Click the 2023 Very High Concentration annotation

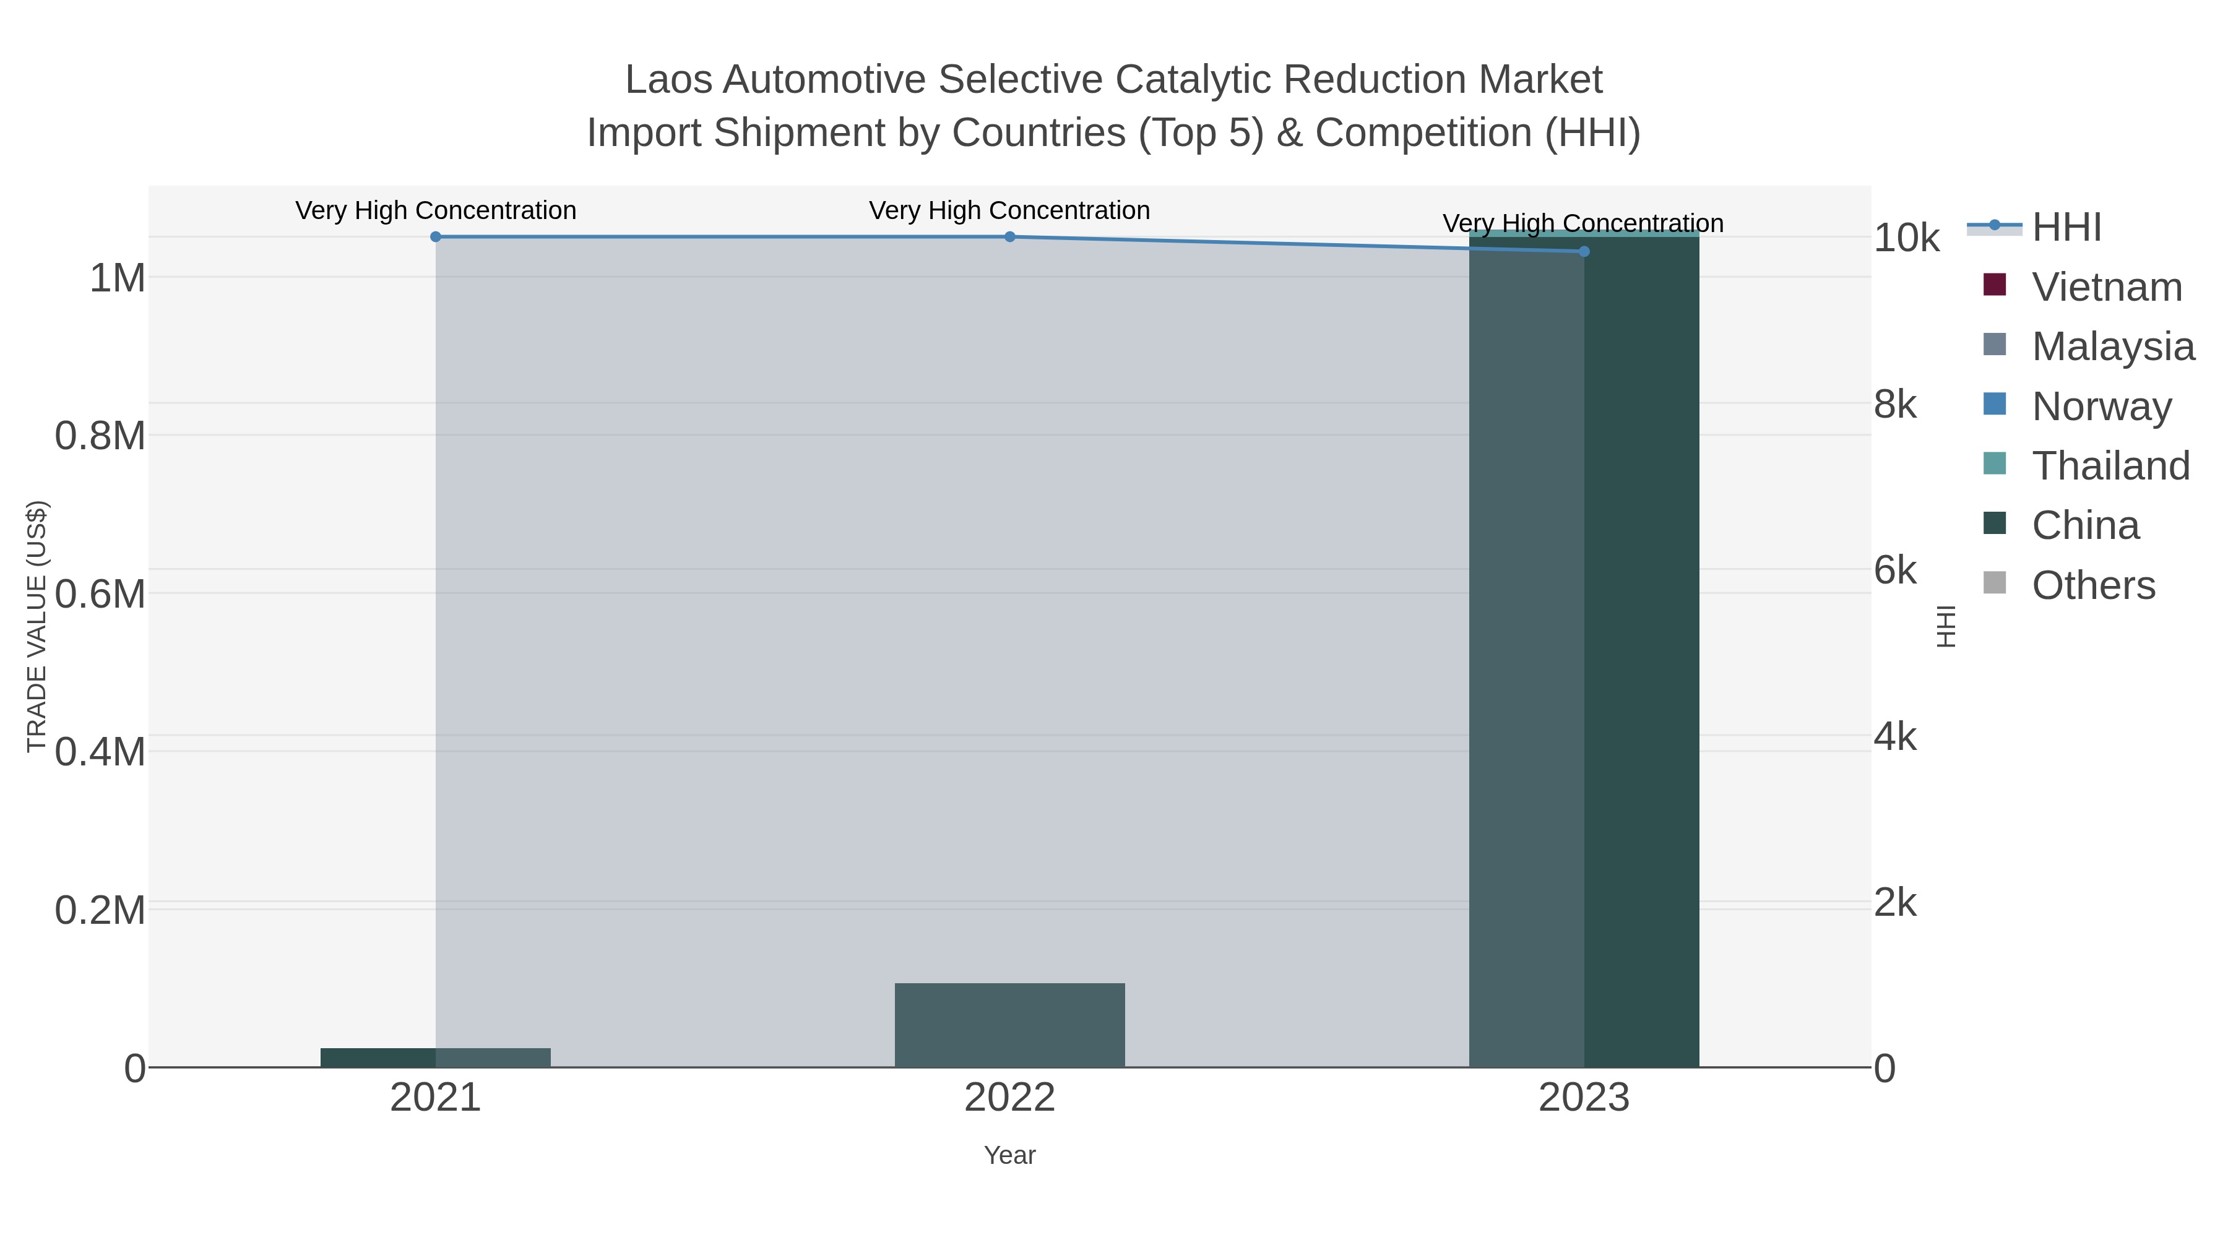[1584, 223]
